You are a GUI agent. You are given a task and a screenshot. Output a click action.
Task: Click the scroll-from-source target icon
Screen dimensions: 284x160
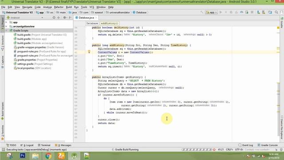54,18
